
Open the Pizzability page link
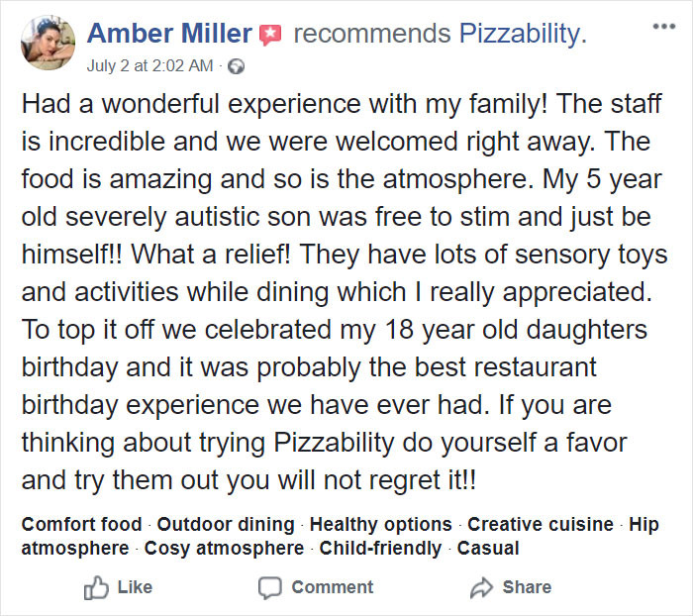tap(523, 33)
